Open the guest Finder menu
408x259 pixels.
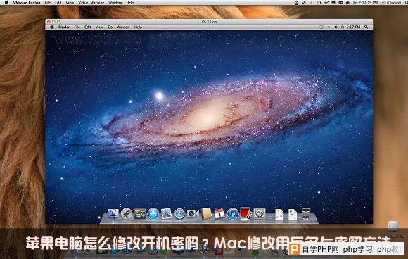64,27
